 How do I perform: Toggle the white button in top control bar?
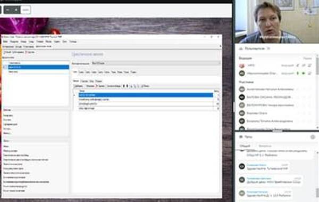(x=26, y=10)
